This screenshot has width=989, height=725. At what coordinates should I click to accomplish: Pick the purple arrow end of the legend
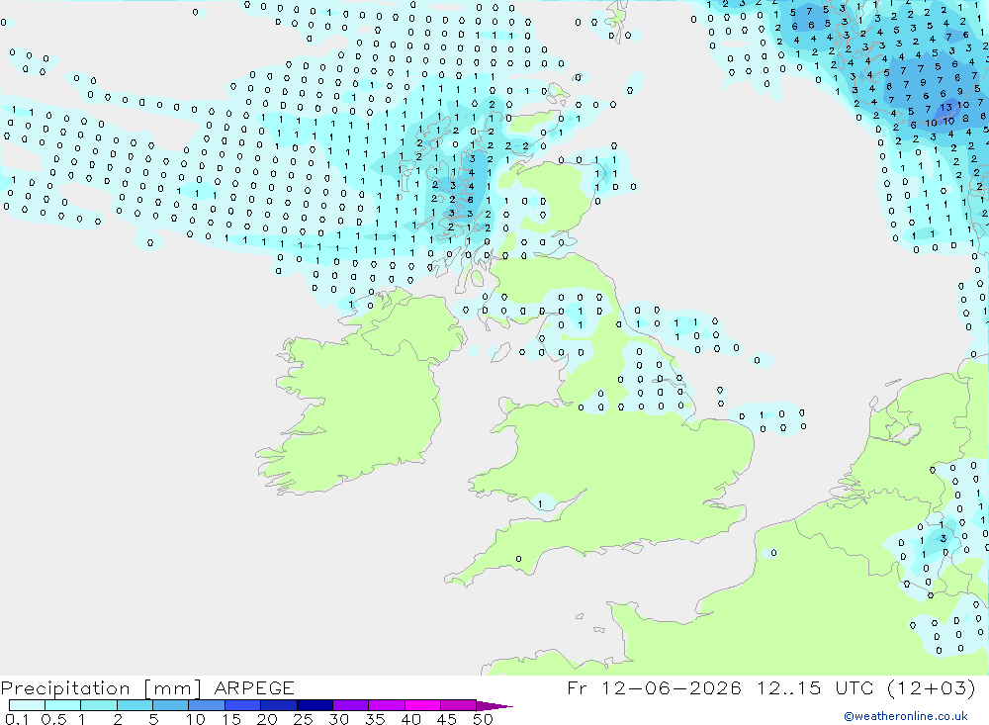[x=494, y=706]
